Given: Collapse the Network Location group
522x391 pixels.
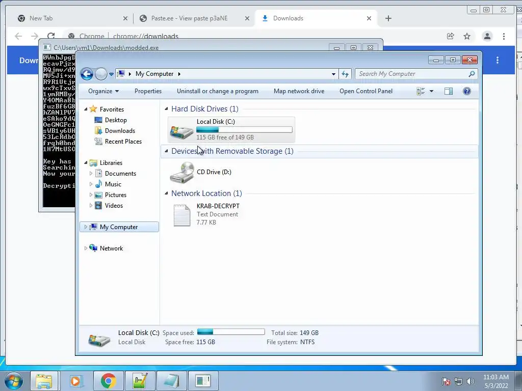Looking at the screenshot, I should 166,193.
